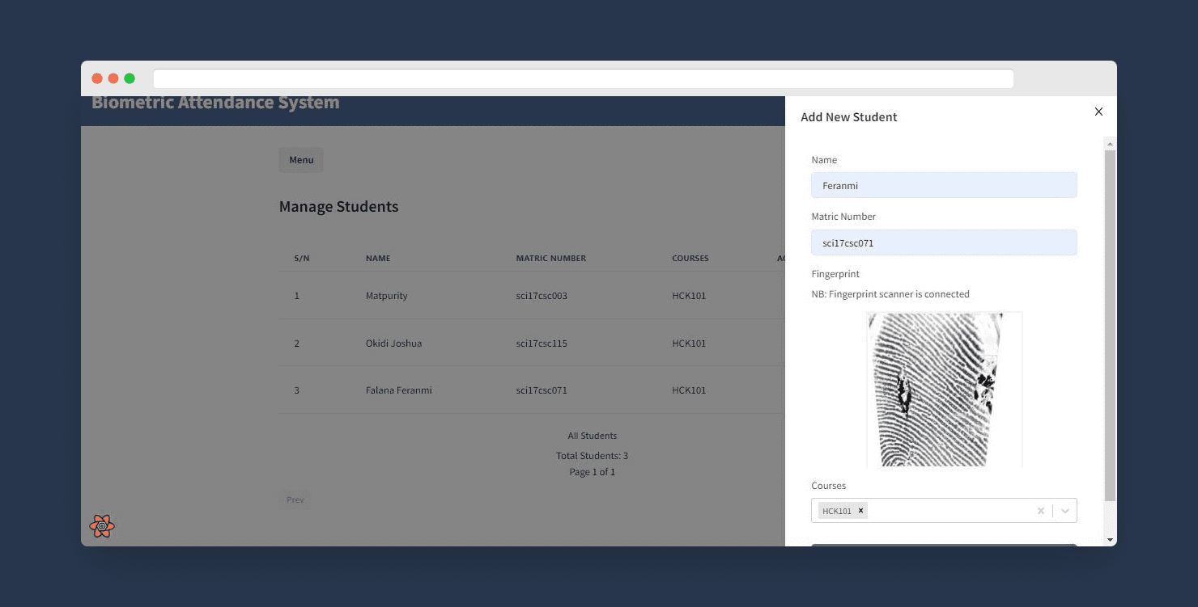
Task: Click the drawer scrollbar down arrow
Action: (x=1110, y=539)
